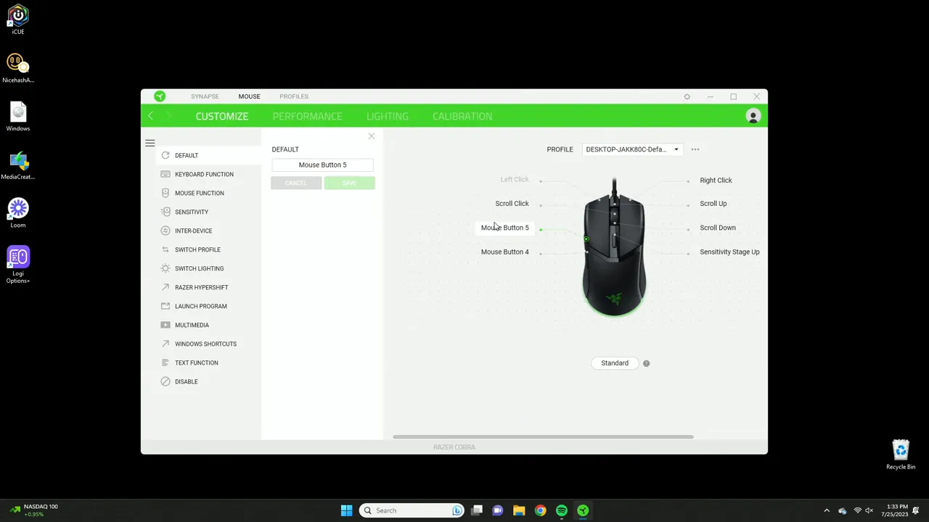Select Razer Hypershift in the sidebar
The height and width of the screenshot is (522, 929).
[165, 287]
